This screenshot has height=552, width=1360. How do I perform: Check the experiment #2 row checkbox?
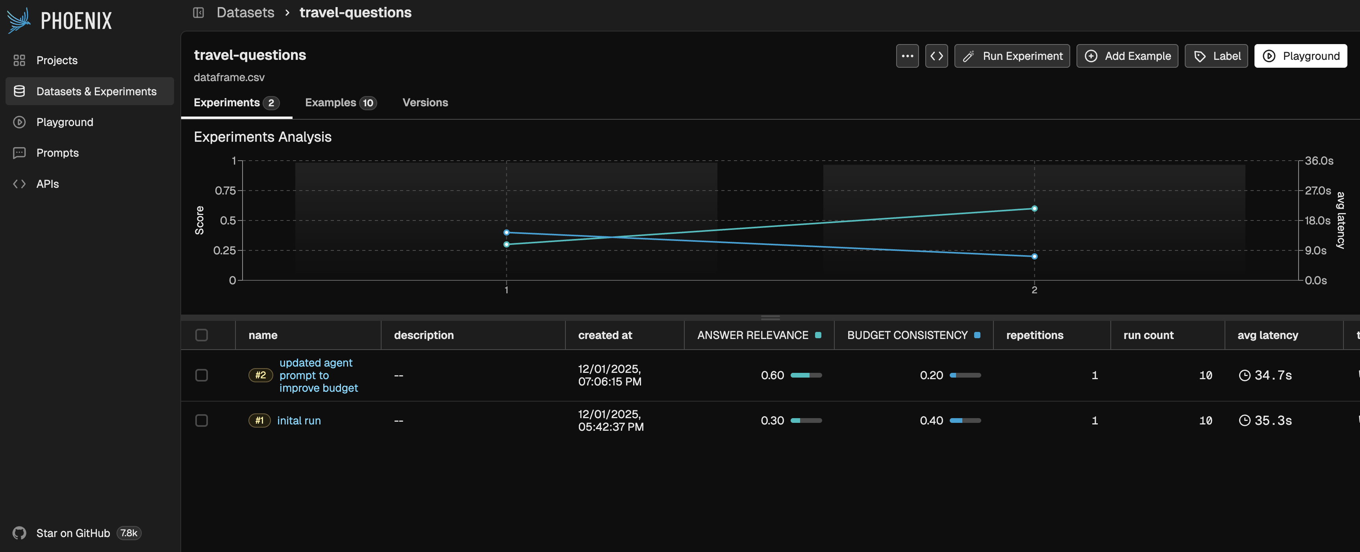pos(202,375)
